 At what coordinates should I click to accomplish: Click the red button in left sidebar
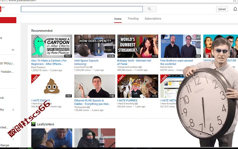[8, 20]
